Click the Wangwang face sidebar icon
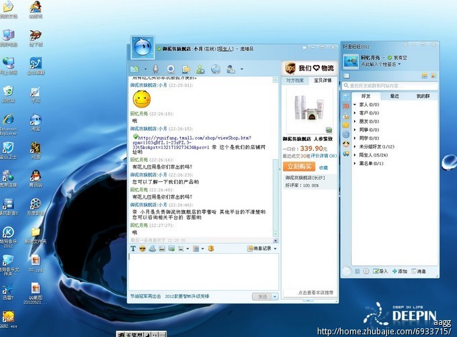Image resolution: width=457 pixels, height=337 pixels. click(x=346, y=97)
